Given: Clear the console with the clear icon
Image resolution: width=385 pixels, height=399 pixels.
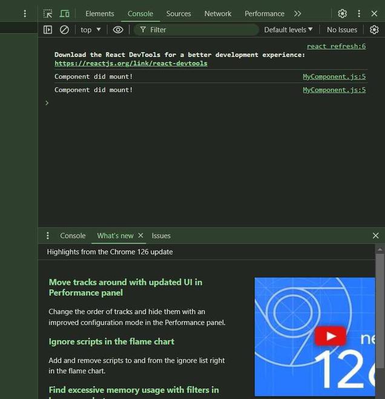Looking at the screenshot, I should pyautogui.click(x=64, y=30).
